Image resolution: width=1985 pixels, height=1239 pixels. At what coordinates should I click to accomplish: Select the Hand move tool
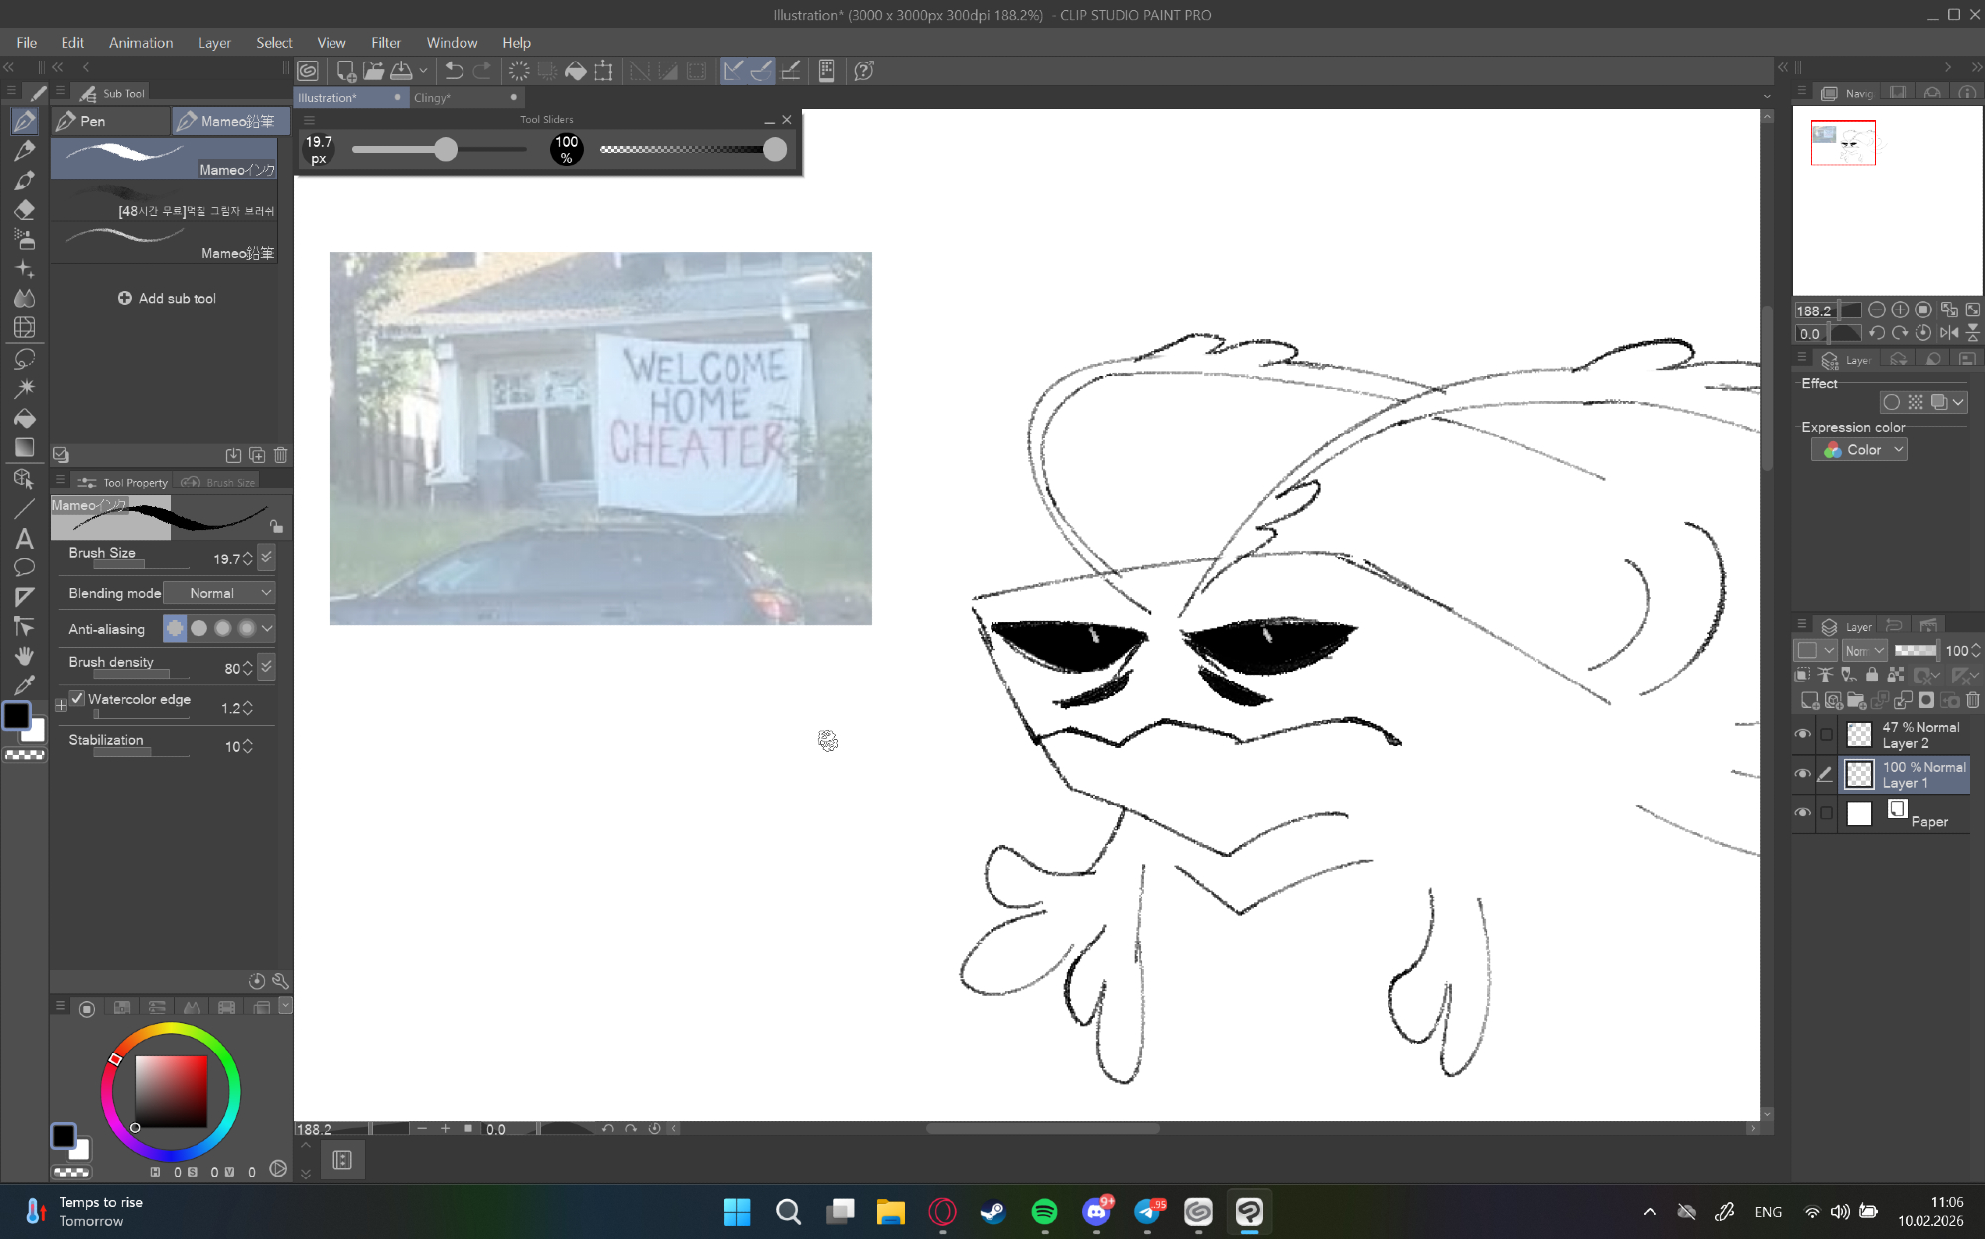[24, 656]
